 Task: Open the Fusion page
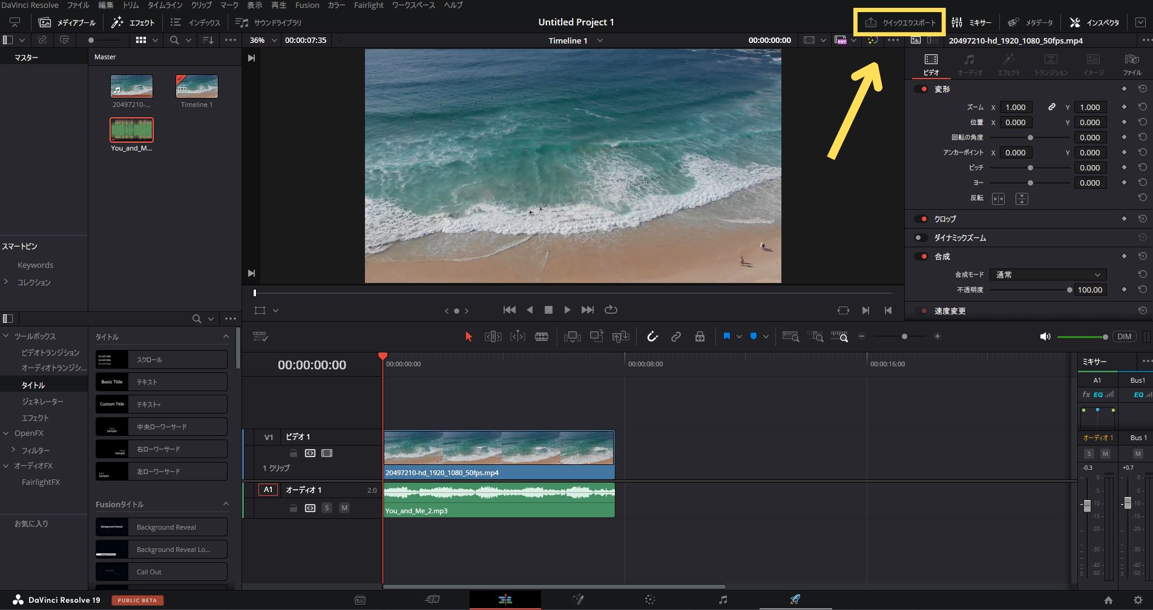pyautogui.click(x=578, y=599)
